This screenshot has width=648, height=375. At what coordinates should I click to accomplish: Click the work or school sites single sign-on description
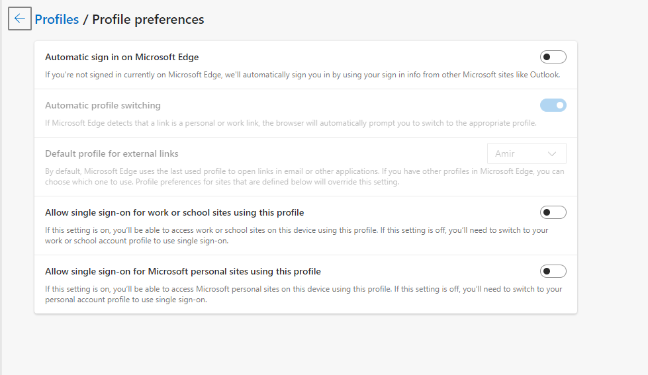297,235
